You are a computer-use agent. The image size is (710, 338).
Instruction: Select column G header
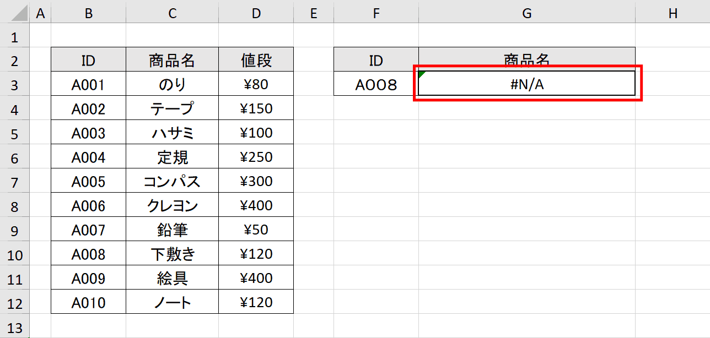(527, 13)
